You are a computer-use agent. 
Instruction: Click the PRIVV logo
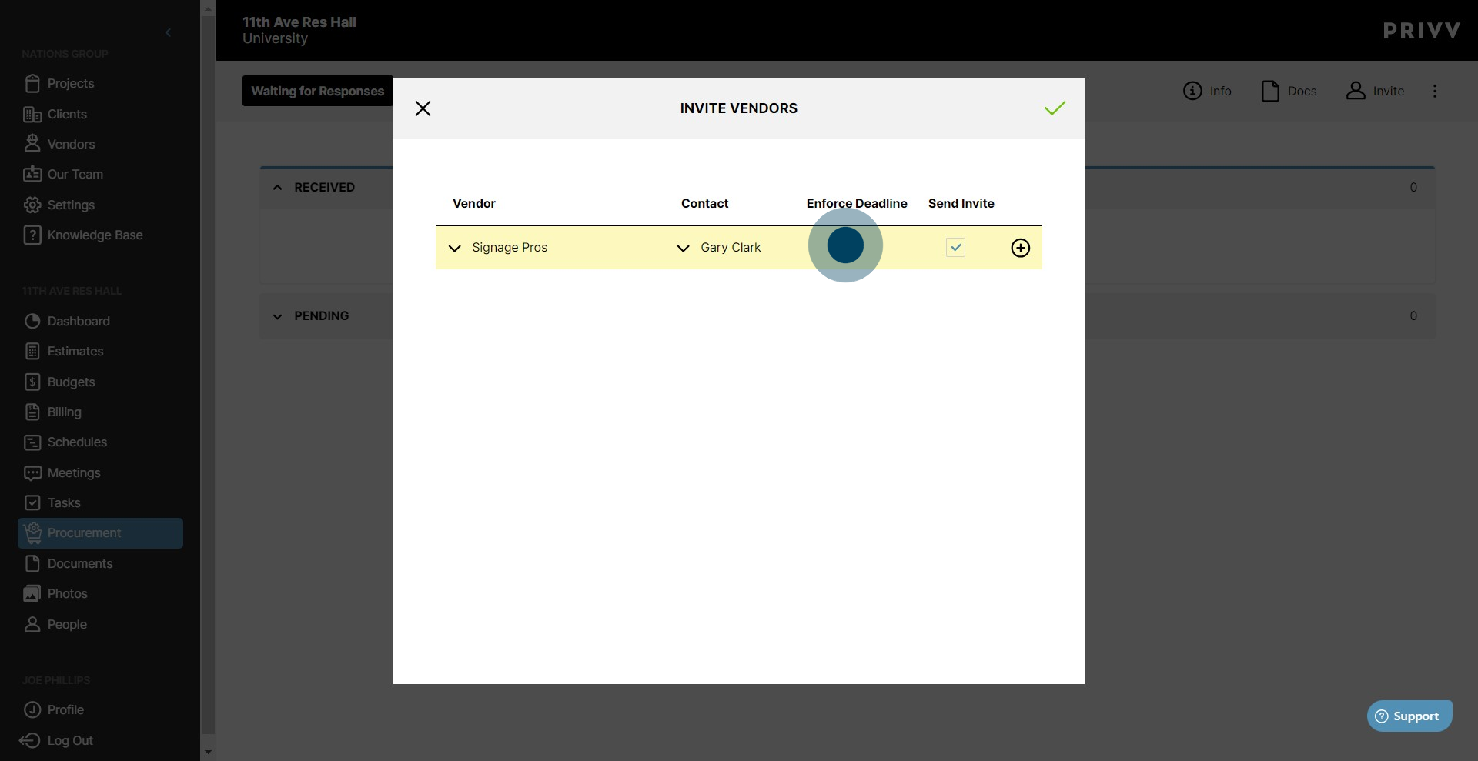(1421, 31)
